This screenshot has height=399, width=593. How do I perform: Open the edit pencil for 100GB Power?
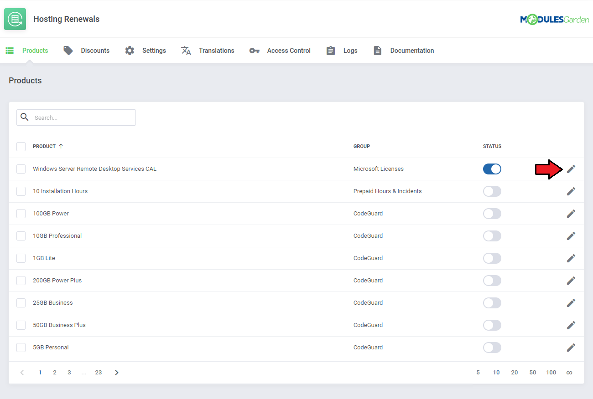[x=571, y=214]
